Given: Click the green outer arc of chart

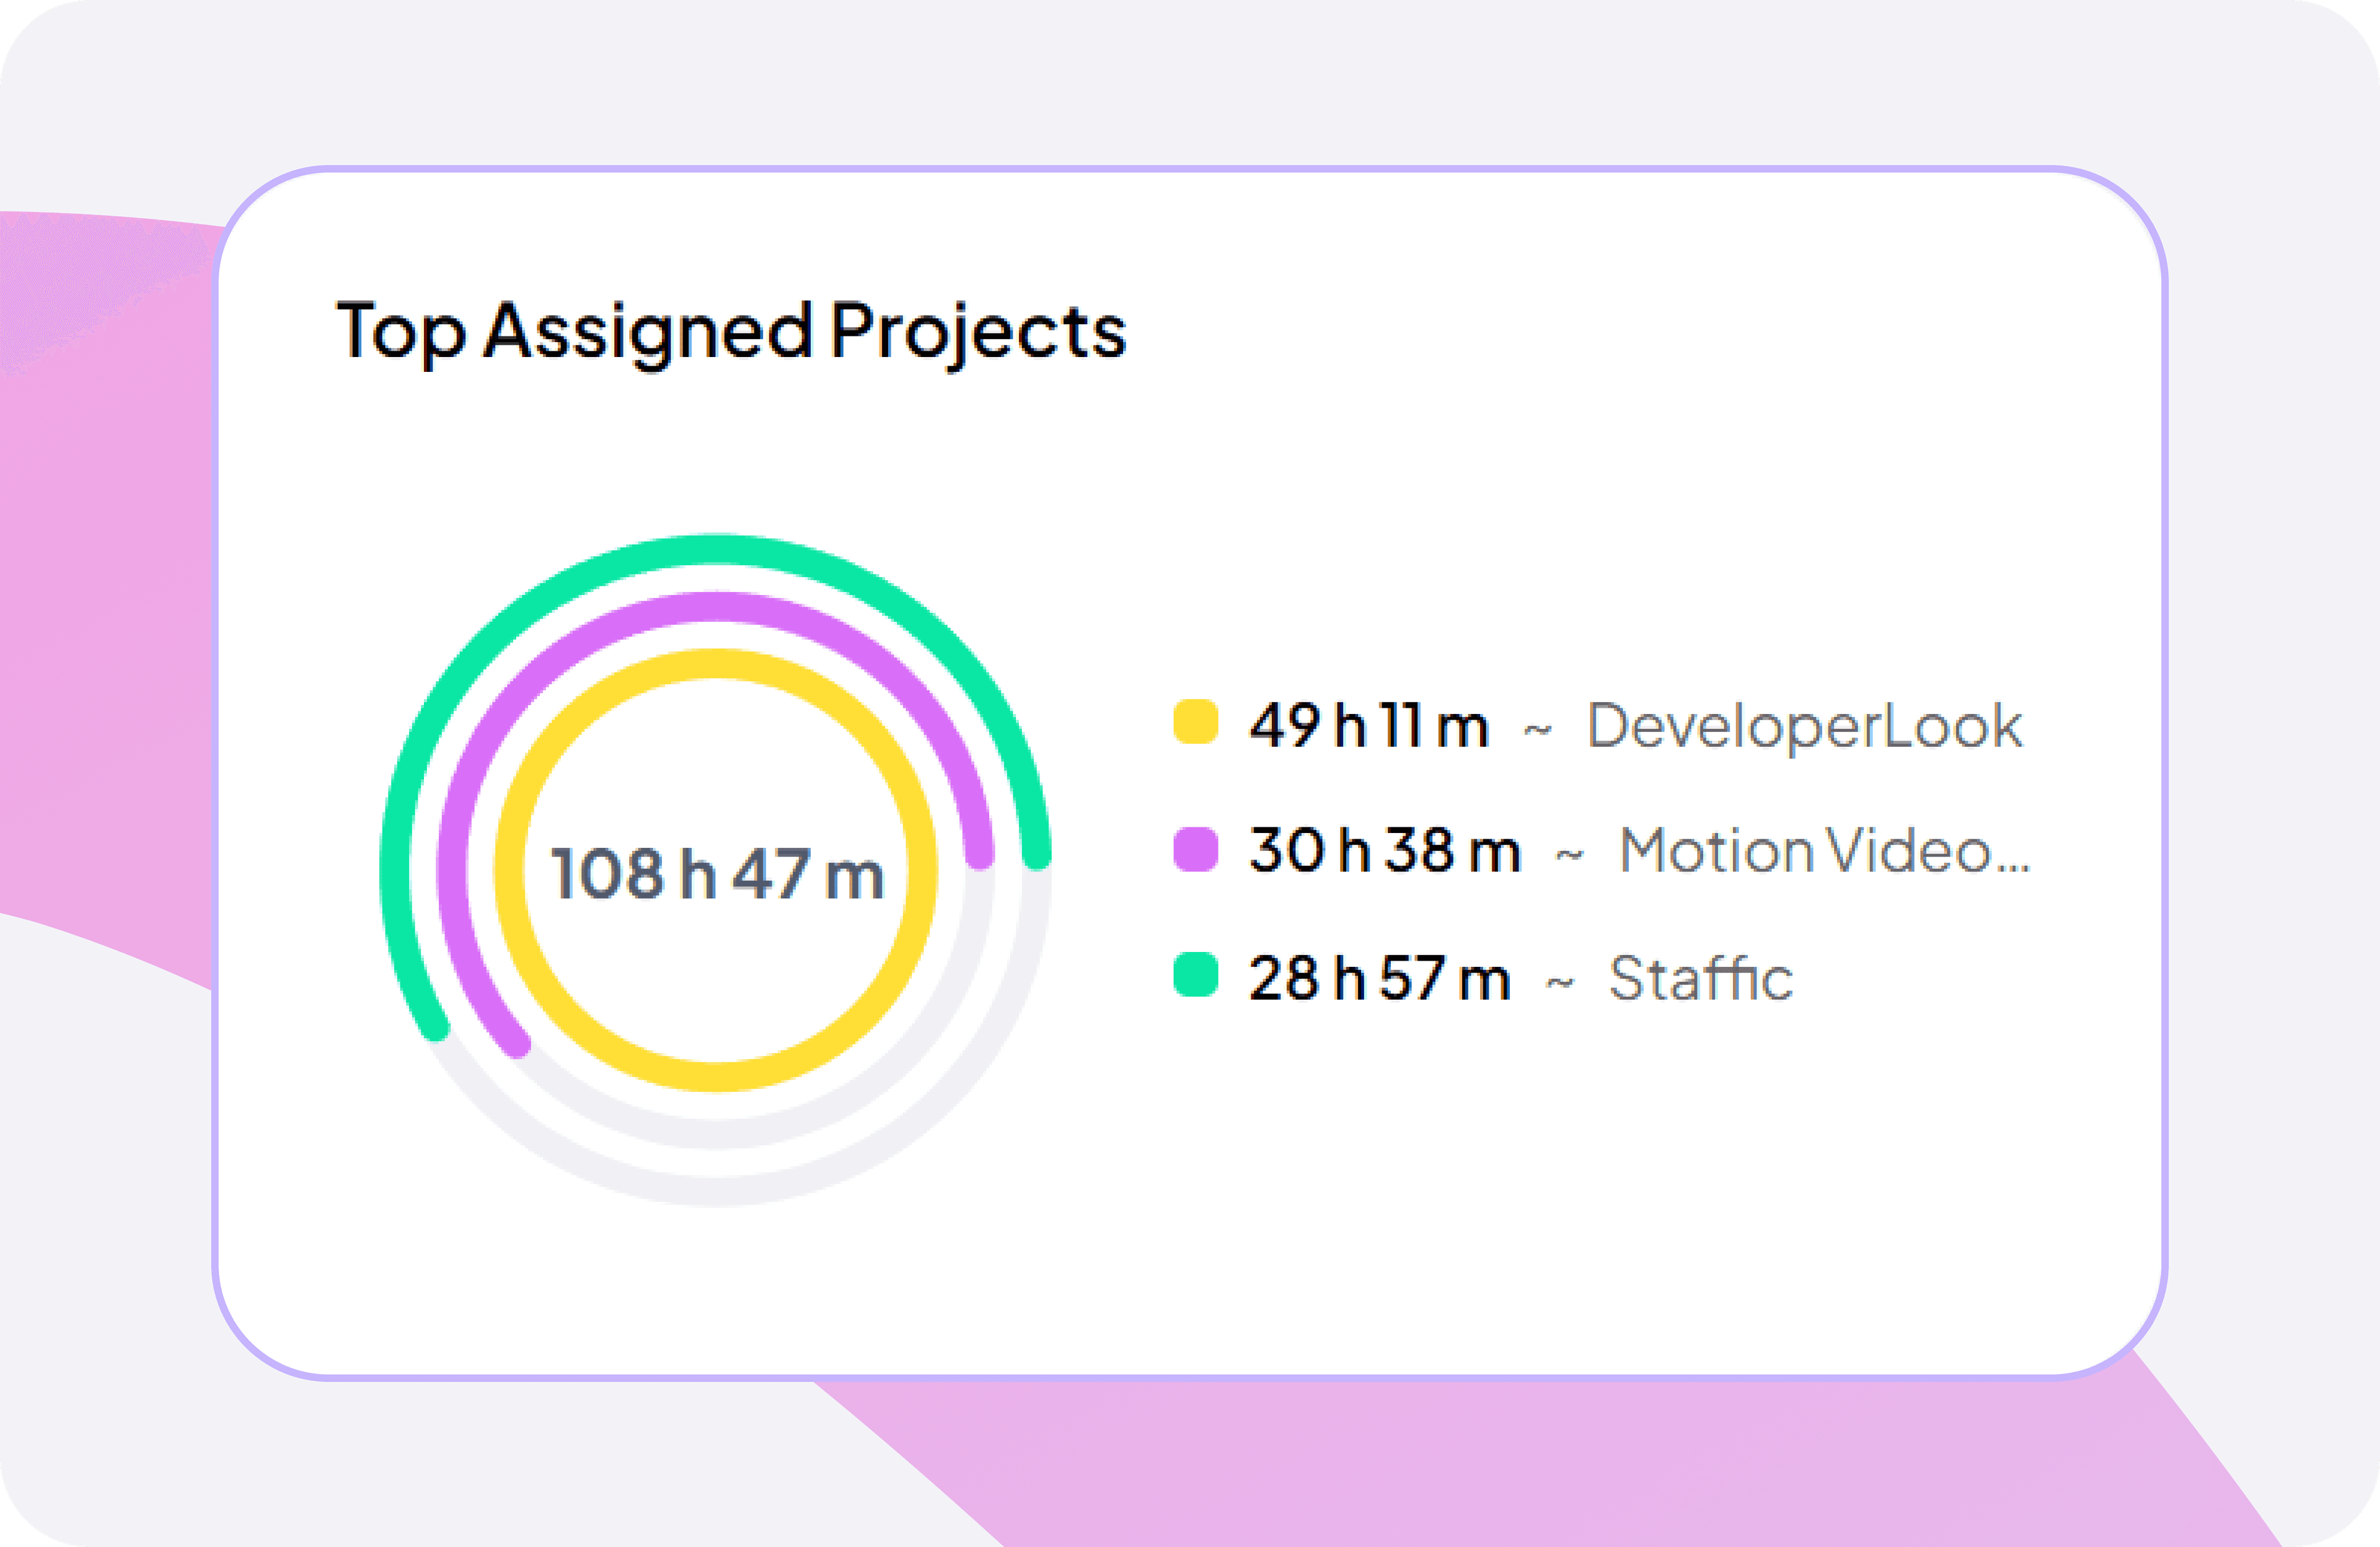Looking at the screenshot, I should 716,550.
